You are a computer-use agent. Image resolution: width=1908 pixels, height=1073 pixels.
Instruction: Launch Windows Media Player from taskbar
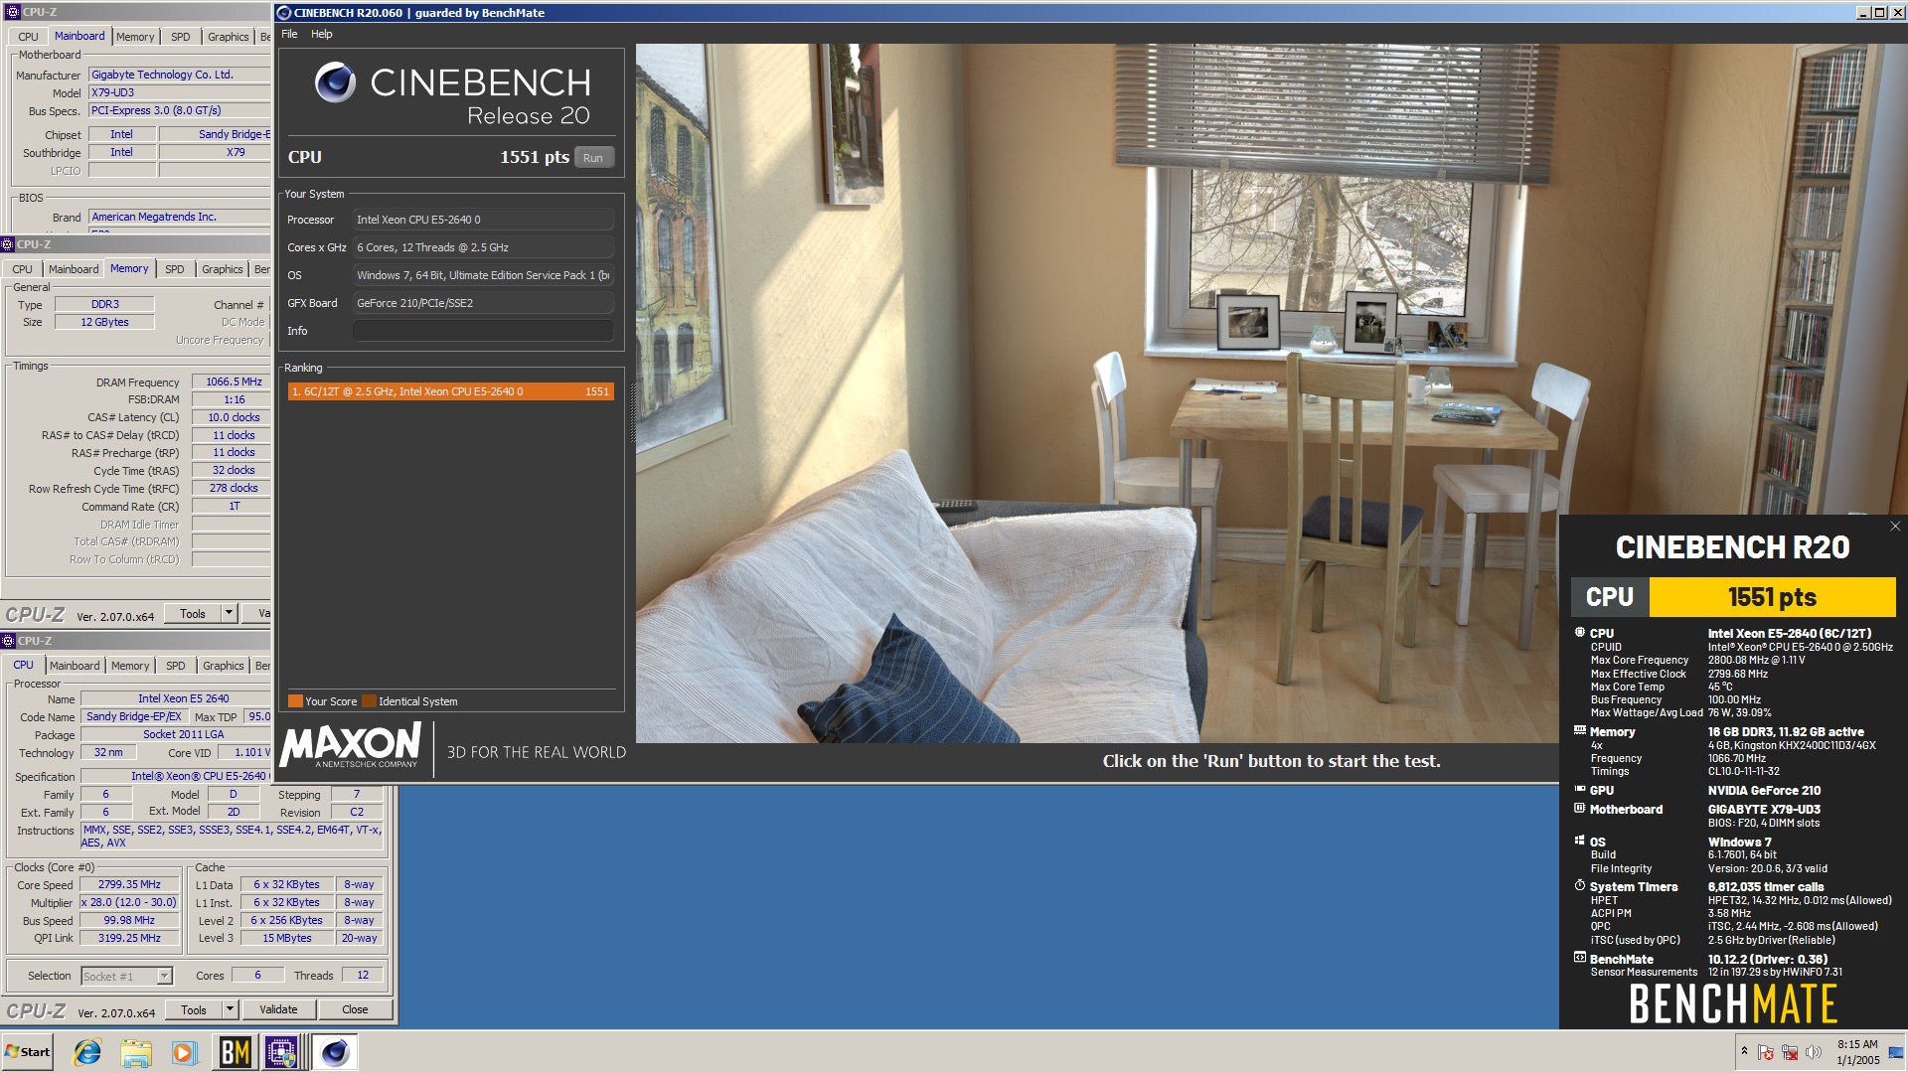184,1052
